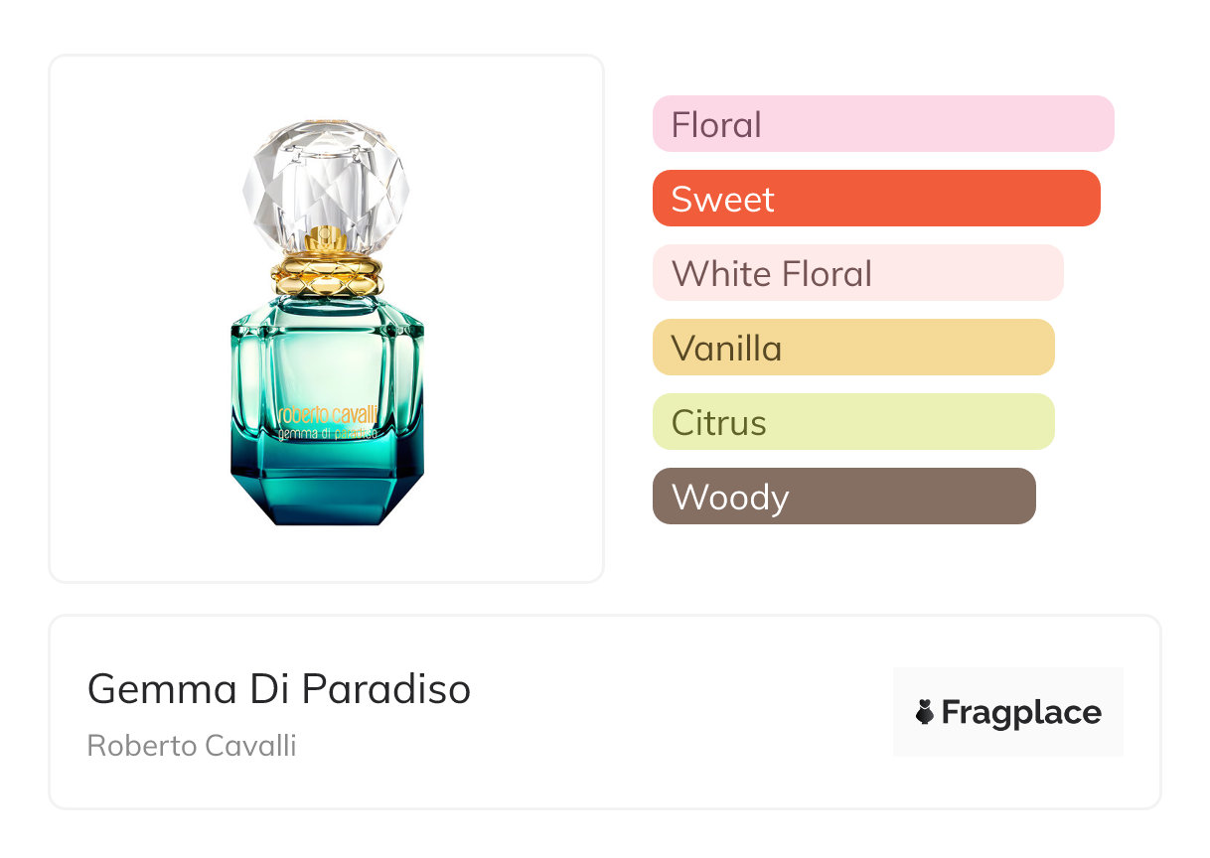
Task: Select the orange Sweet accord bar
Action: point(875,199)
